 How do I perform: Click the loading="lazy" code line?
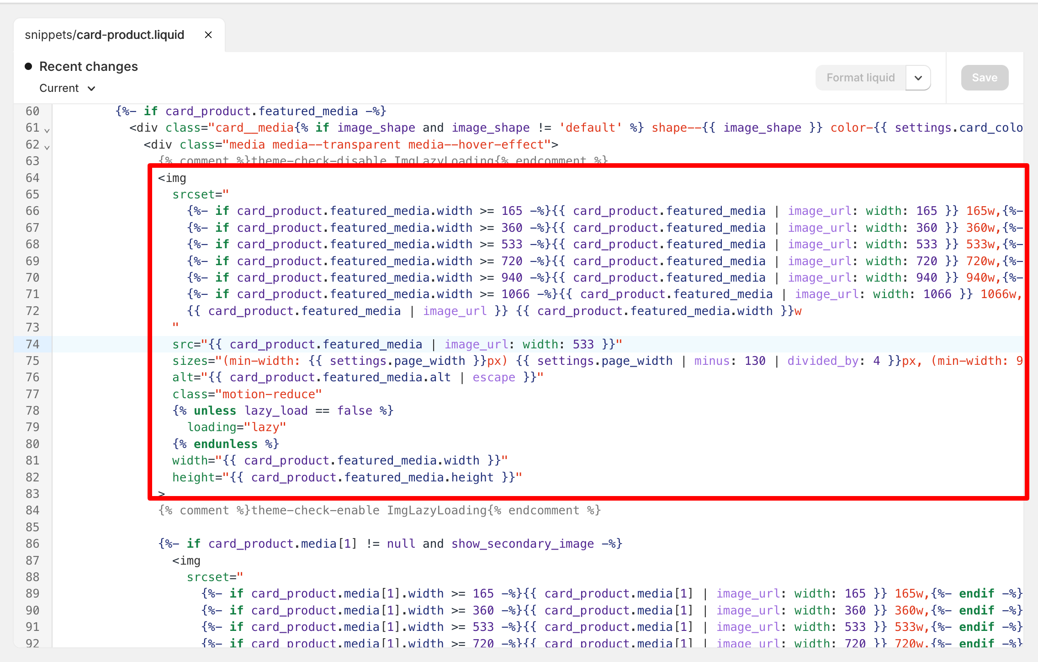pyautogui.click(x=237, y=427)
